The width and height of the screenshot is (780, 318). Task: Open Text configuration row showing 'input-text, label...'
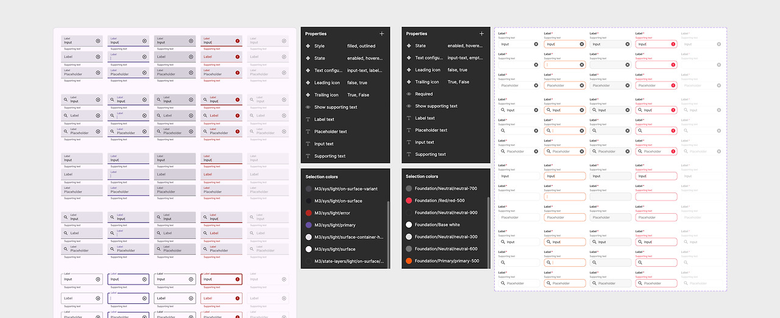(x=345, y=71)
